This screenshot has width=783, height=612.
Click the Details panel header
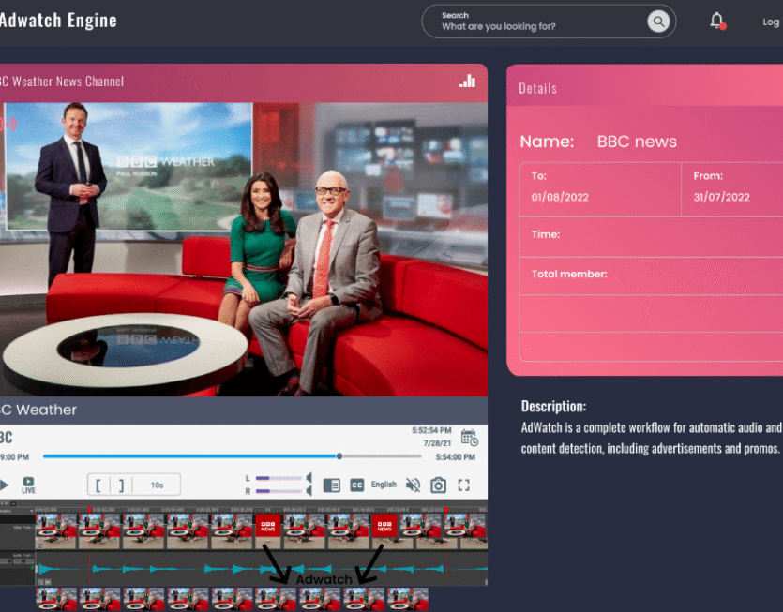tap(644, 85)
